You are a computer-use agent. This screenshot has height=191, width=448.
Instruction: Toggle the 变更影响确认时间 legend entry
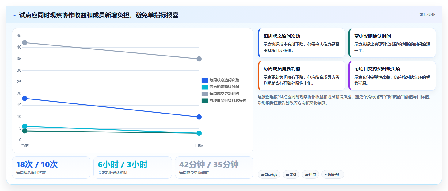(220, 87)
